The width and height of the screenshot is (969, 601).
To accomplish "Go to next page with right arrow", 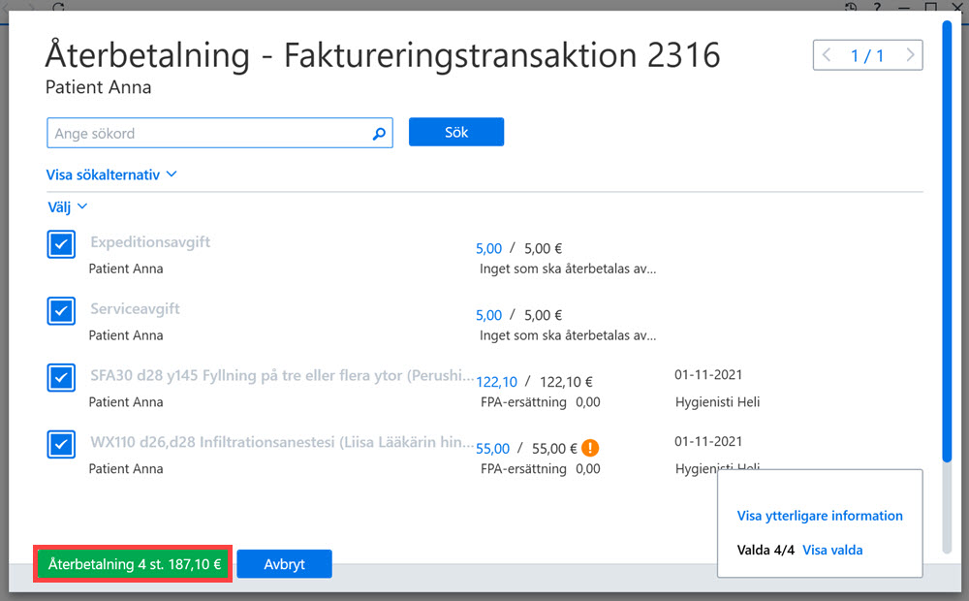I will click(x=910, y=55).
